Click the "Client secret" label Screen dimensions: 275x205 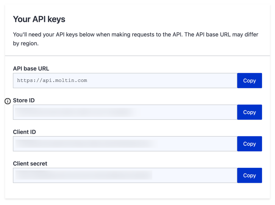[x=30, y=164]
